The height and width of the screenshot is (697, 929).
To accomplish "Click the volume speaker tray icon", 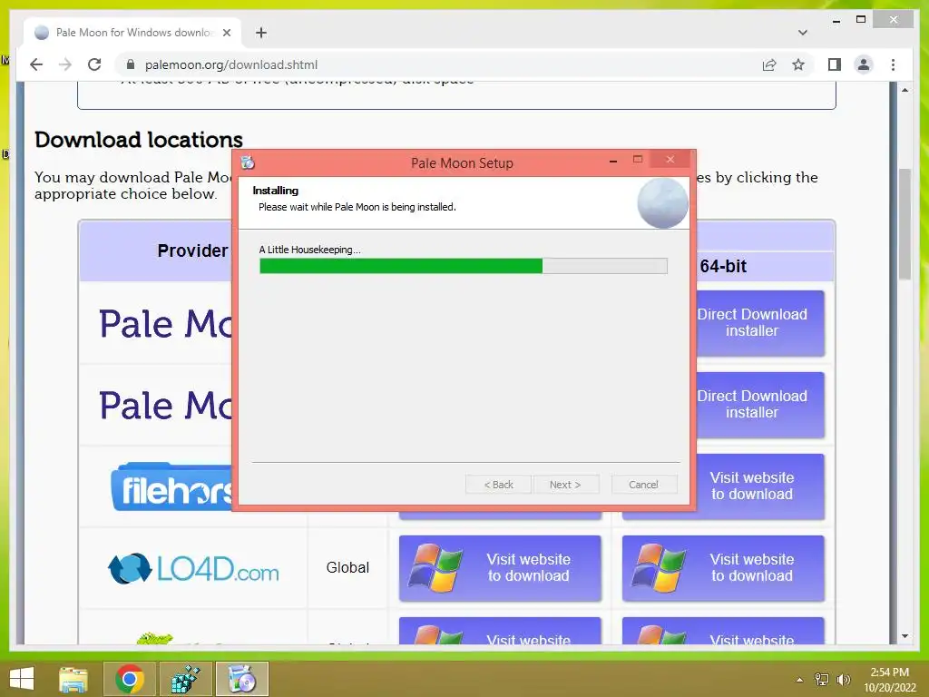I will click(x=843, y=680).
